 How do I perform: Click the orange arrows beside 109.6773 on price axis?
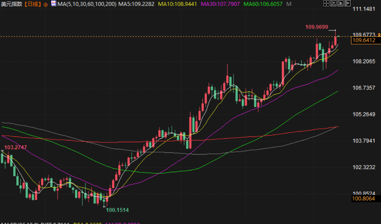coord(379,35)
